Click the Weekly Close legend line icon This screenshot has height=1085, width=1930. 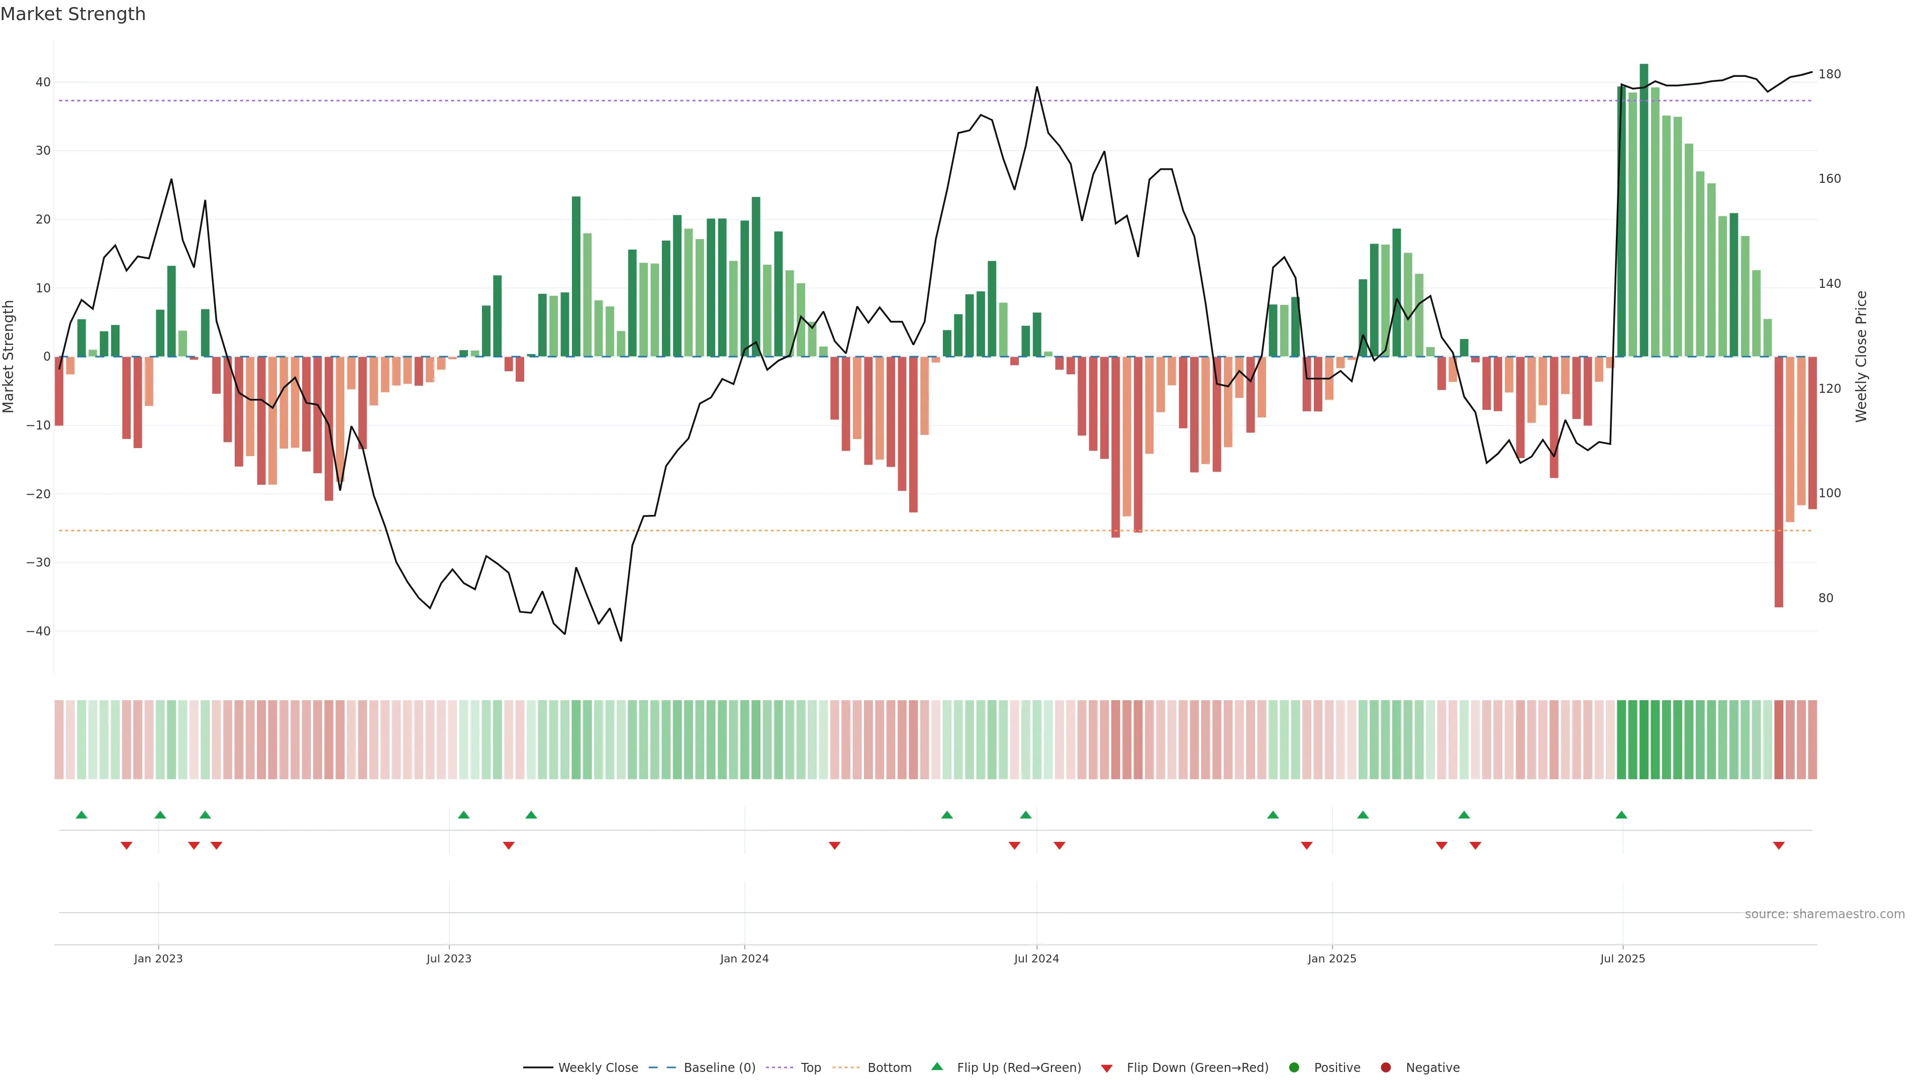tap(538, 1068)
